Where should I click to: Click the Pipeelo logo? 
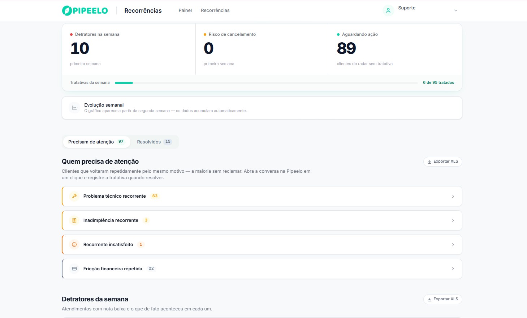tap(85, 10)
